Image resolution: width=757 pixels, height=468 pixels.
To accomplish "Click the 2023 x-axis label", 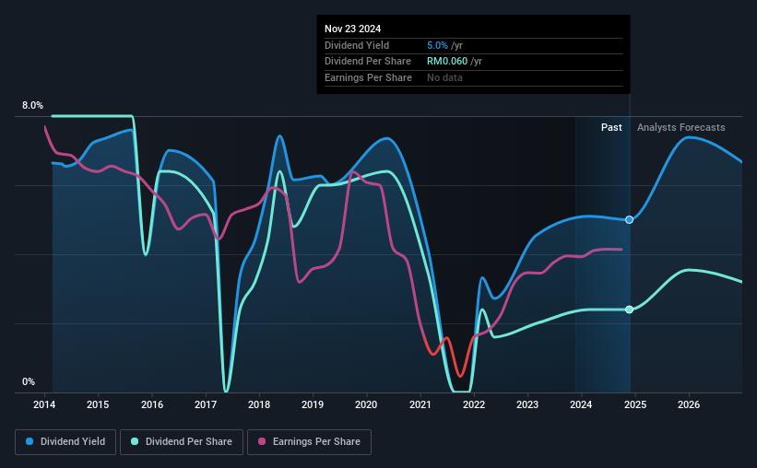I will [x=527, y=404].
